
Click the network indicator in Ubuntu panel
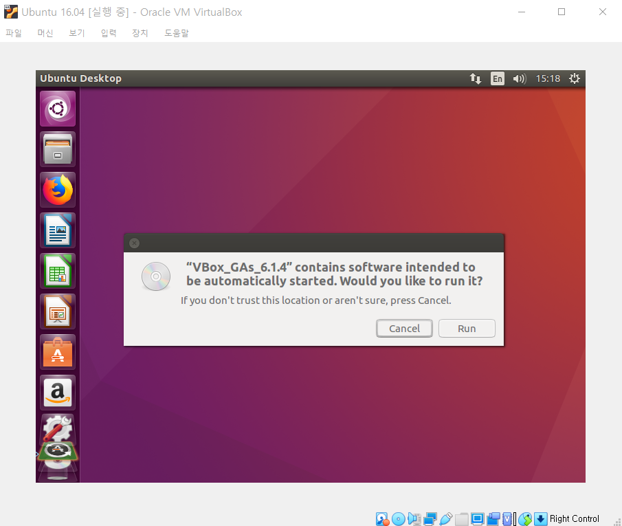pos(475,78)
